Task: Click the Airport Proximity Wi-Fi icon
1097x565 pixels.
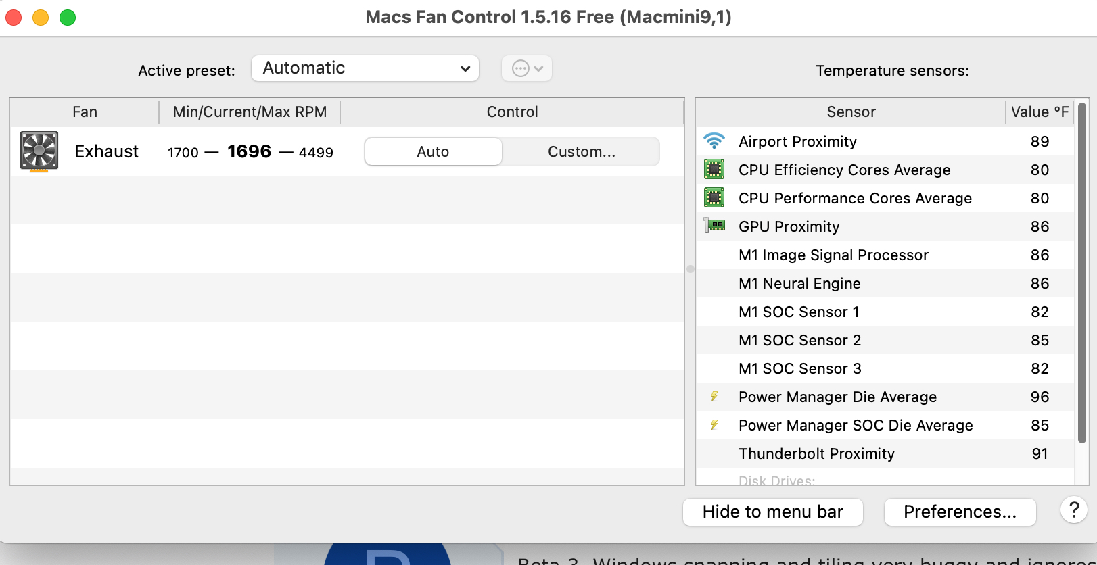Action: pos(714,141)
